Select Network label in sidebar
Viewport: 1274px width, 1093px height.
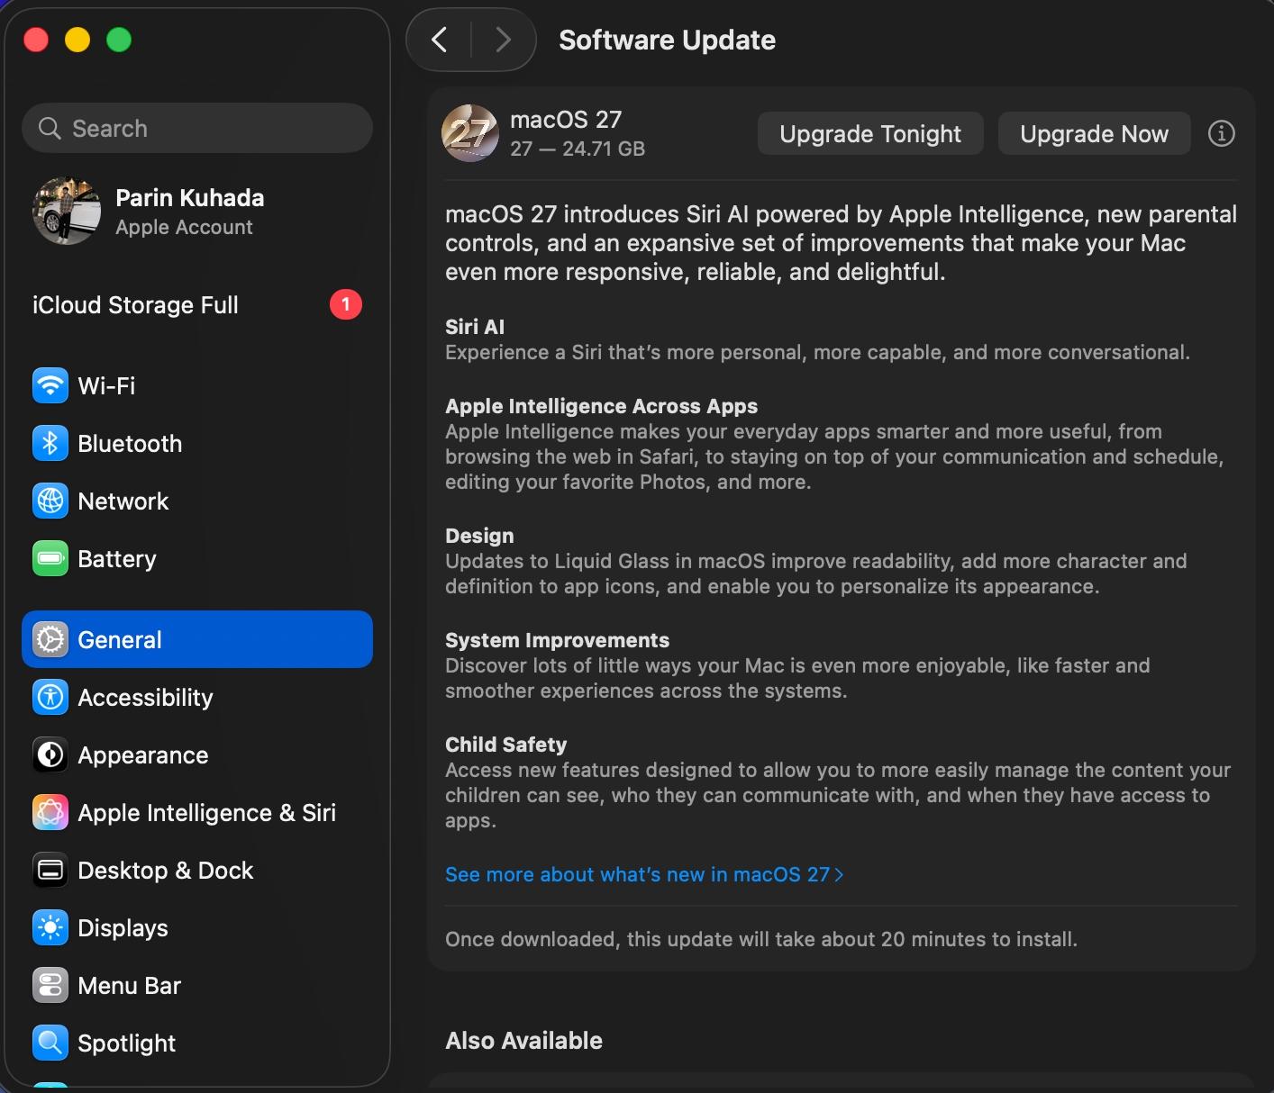click(x=123, y=501)
